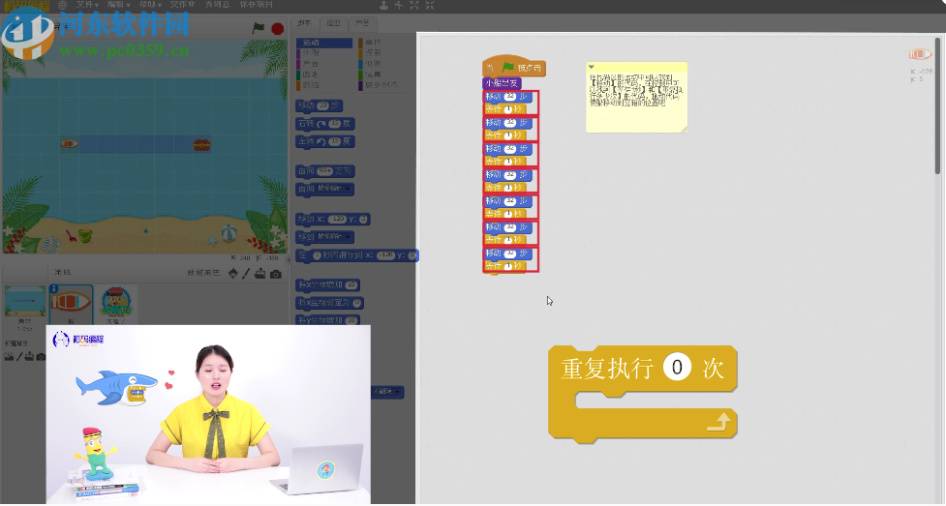The image size is (946, 506).
Task: Click 交作业 in the top bar
Action: click(182, 5)
